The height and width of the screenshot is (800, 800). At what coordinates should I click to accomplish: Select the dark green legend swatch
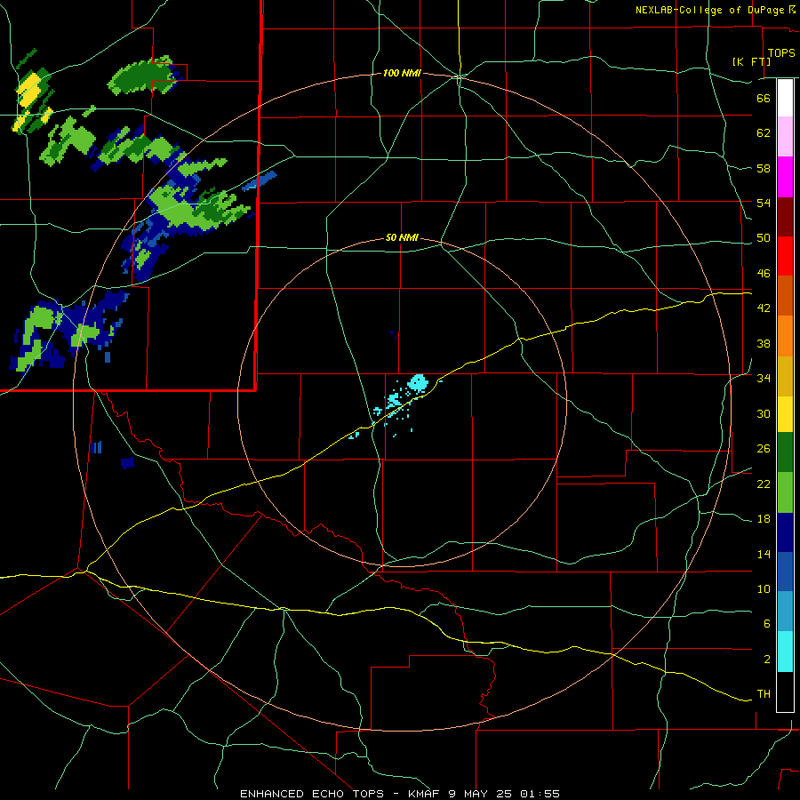tap(785, 452)
